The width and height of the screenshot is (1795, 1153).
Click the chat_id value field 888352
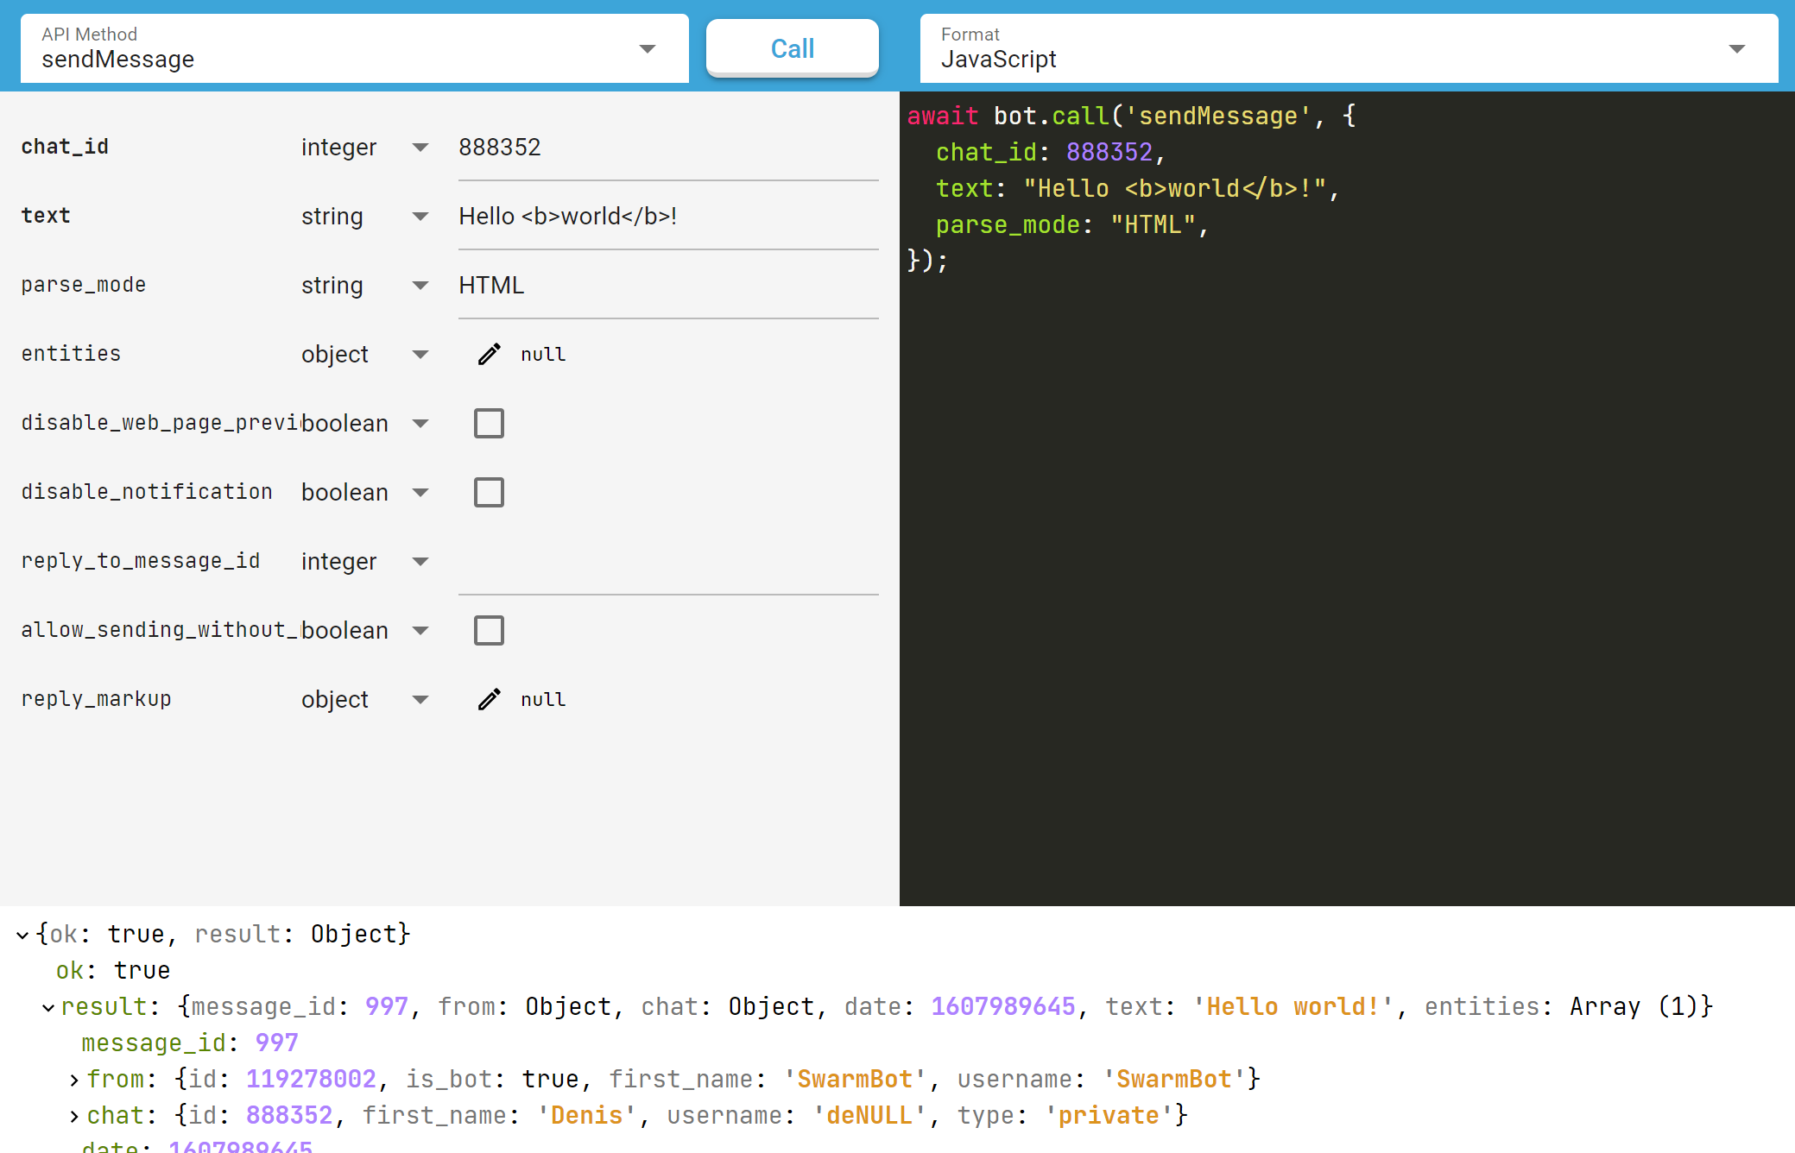[667, 148]
